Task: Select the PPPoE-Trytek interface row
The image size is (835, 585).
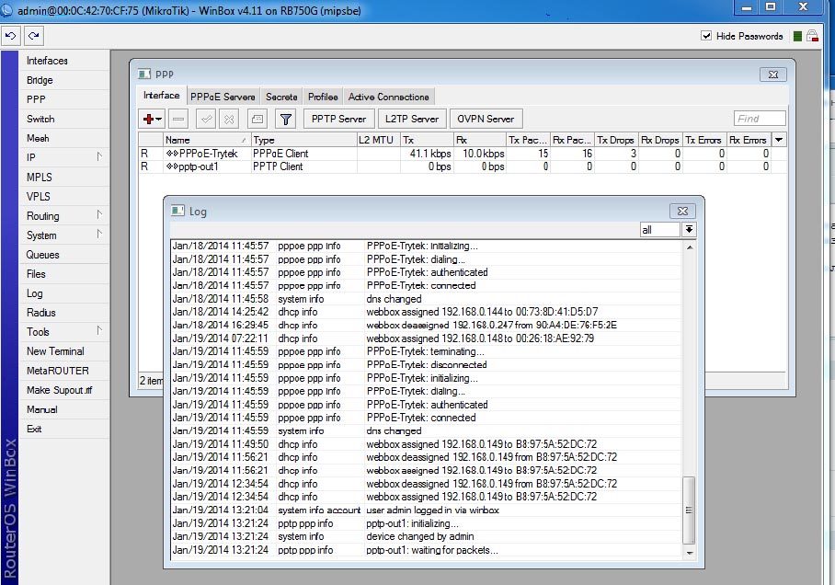Action: coord(463,154)
